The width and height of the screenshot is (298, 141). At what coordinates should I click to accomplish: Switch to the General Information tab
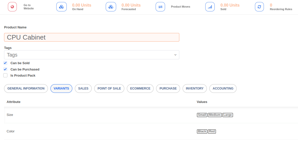click(x=26, y=89)
